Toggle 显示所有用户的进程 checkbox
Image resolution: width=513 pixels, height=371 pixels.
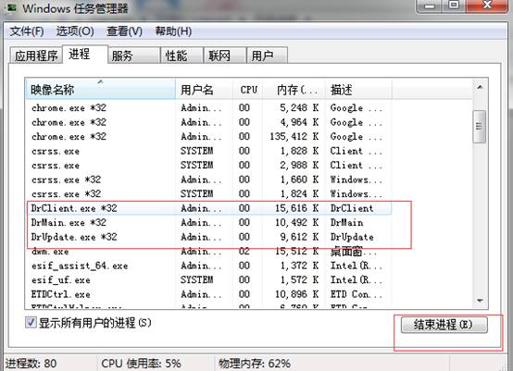click(x=31, y=323)
